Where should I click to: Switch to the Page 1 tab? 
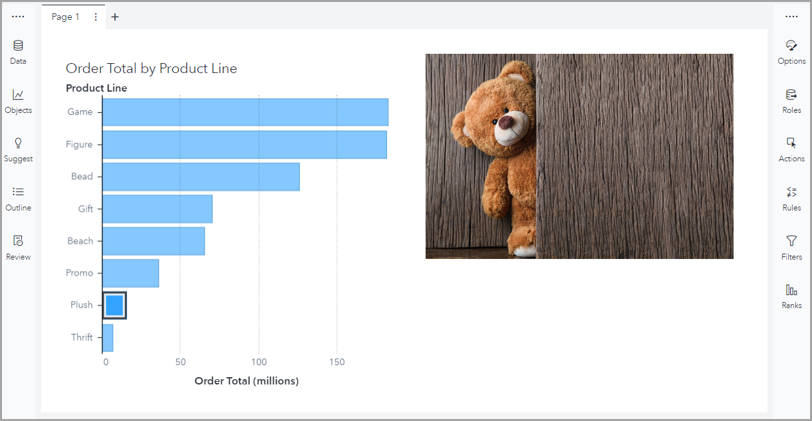65,17
